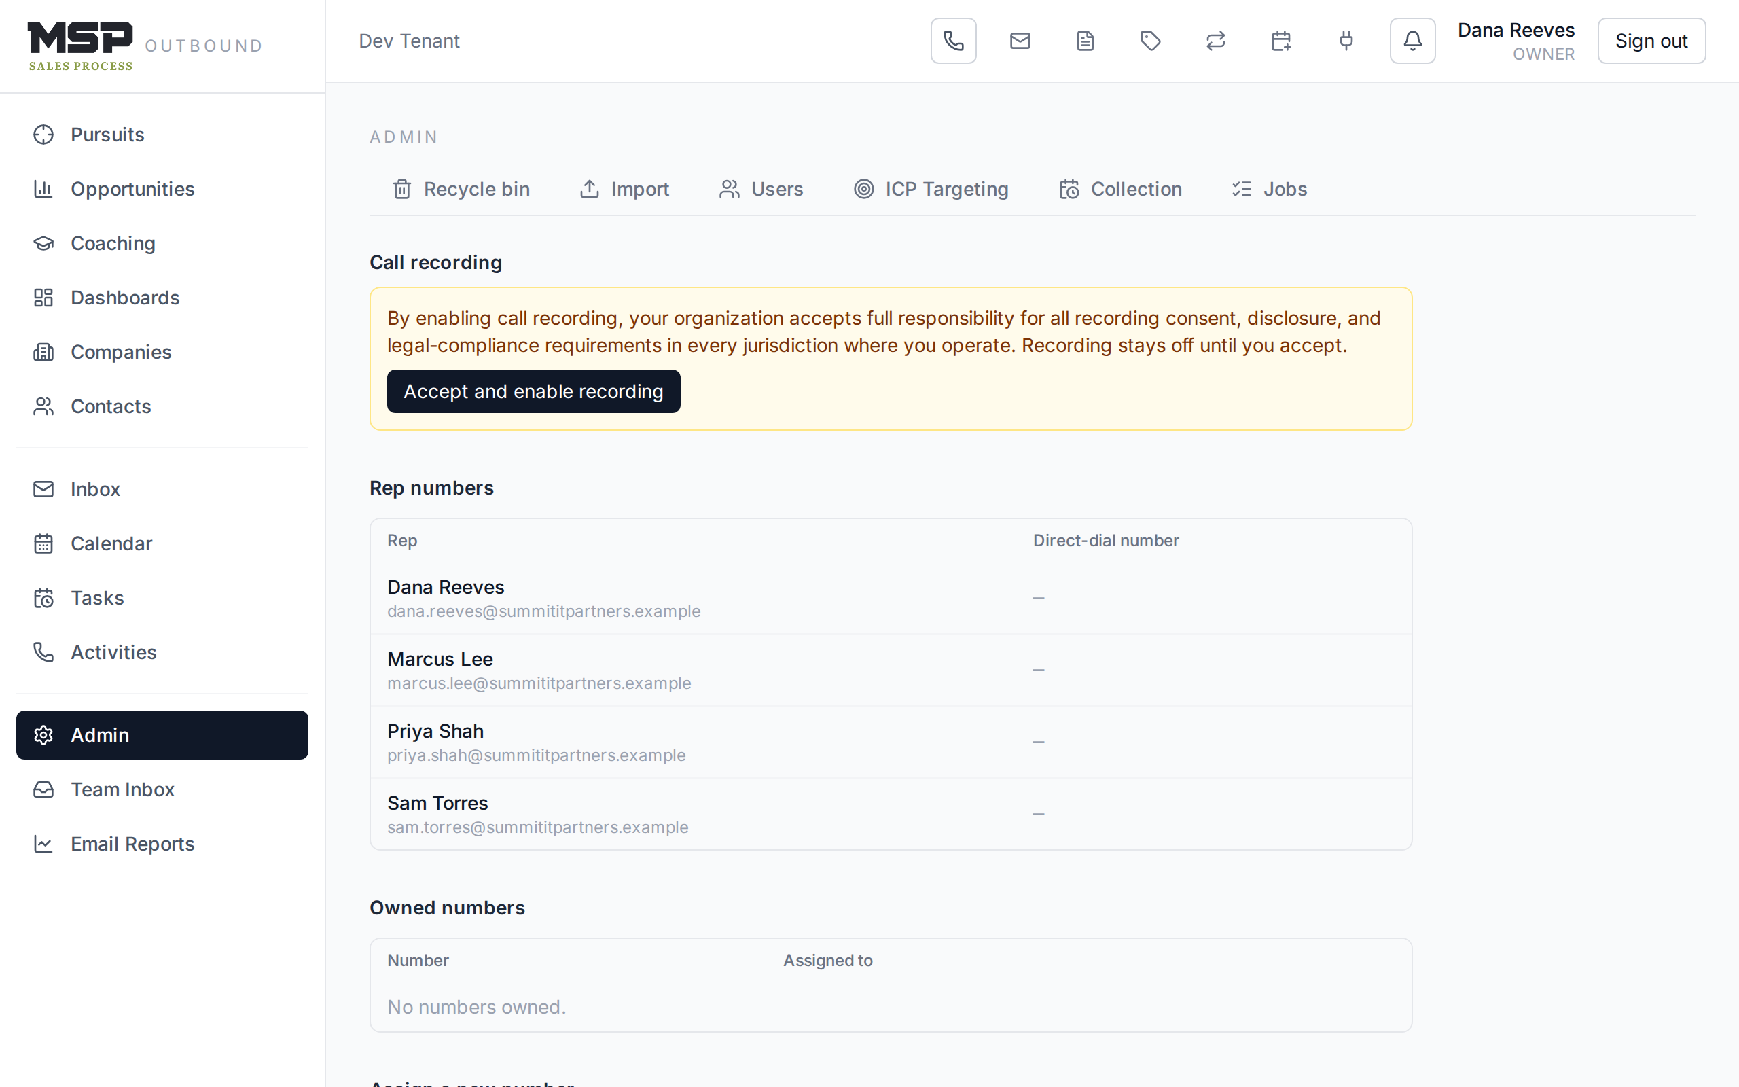Click the Team Inbox tray icon
Viewport: 1739px width, 1087px height.
coord(44,789)
